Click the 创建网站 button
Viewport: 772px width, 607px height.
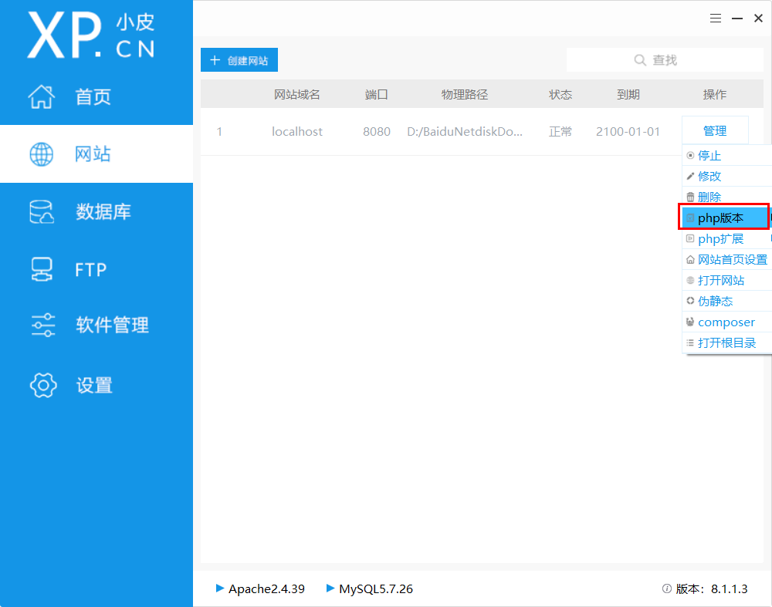[x=239, y=60]
